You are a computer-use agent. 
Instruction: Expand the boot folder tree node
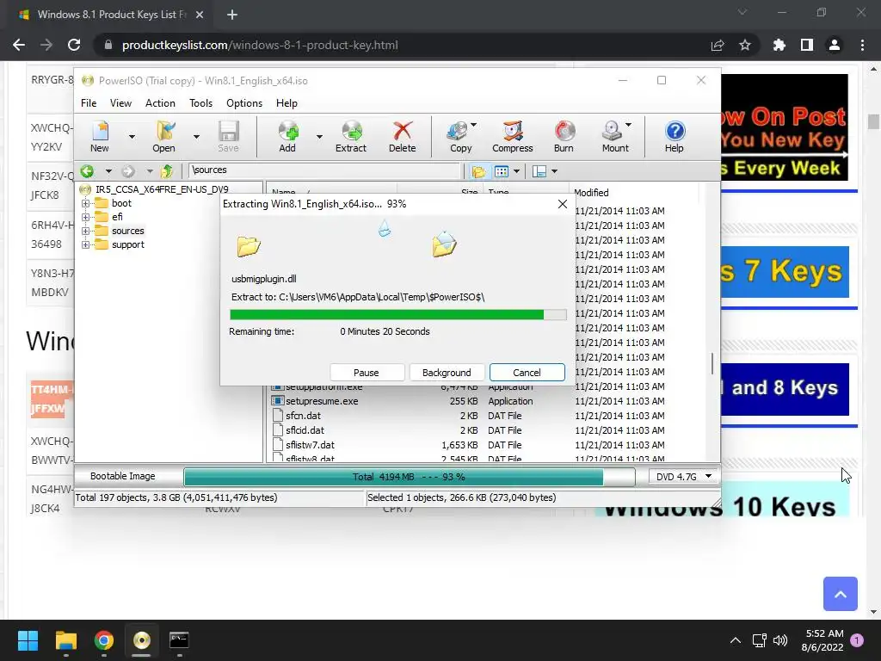[x=85, y=203]
